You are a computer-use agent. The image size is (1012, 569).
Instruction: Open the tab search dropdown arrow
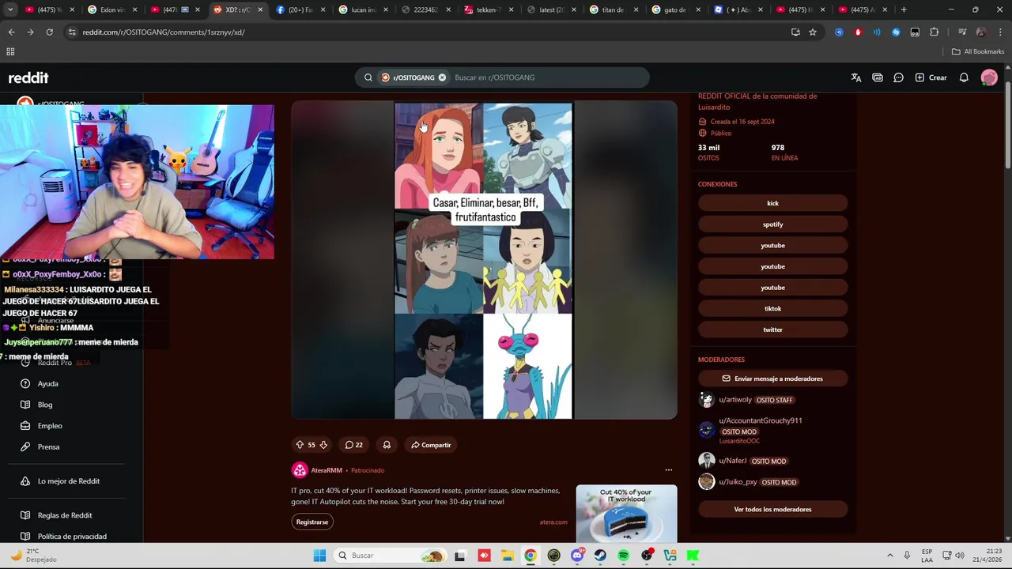tap(10, 9)
